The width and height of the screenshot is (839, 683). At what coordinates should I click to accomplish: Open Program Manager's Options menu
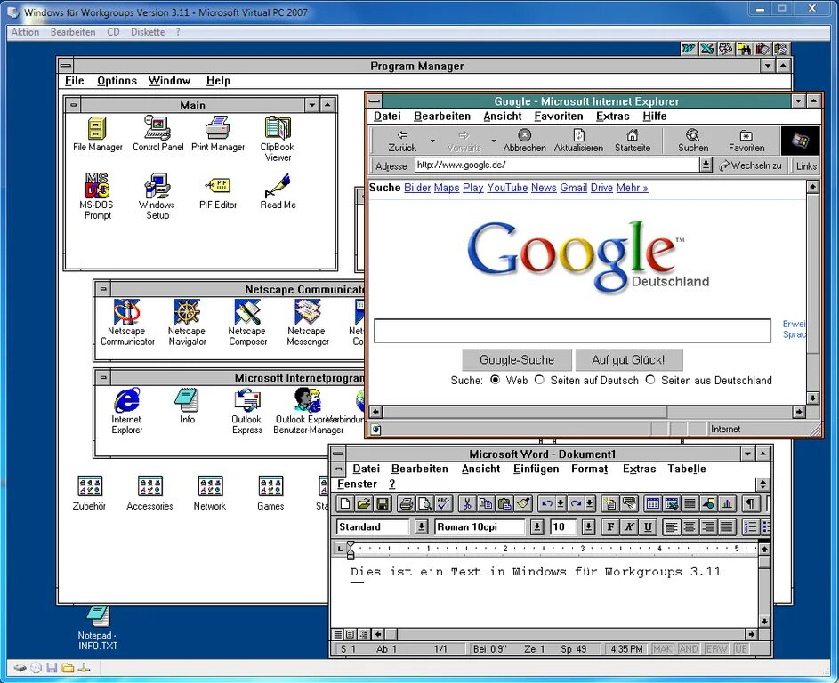117,81
